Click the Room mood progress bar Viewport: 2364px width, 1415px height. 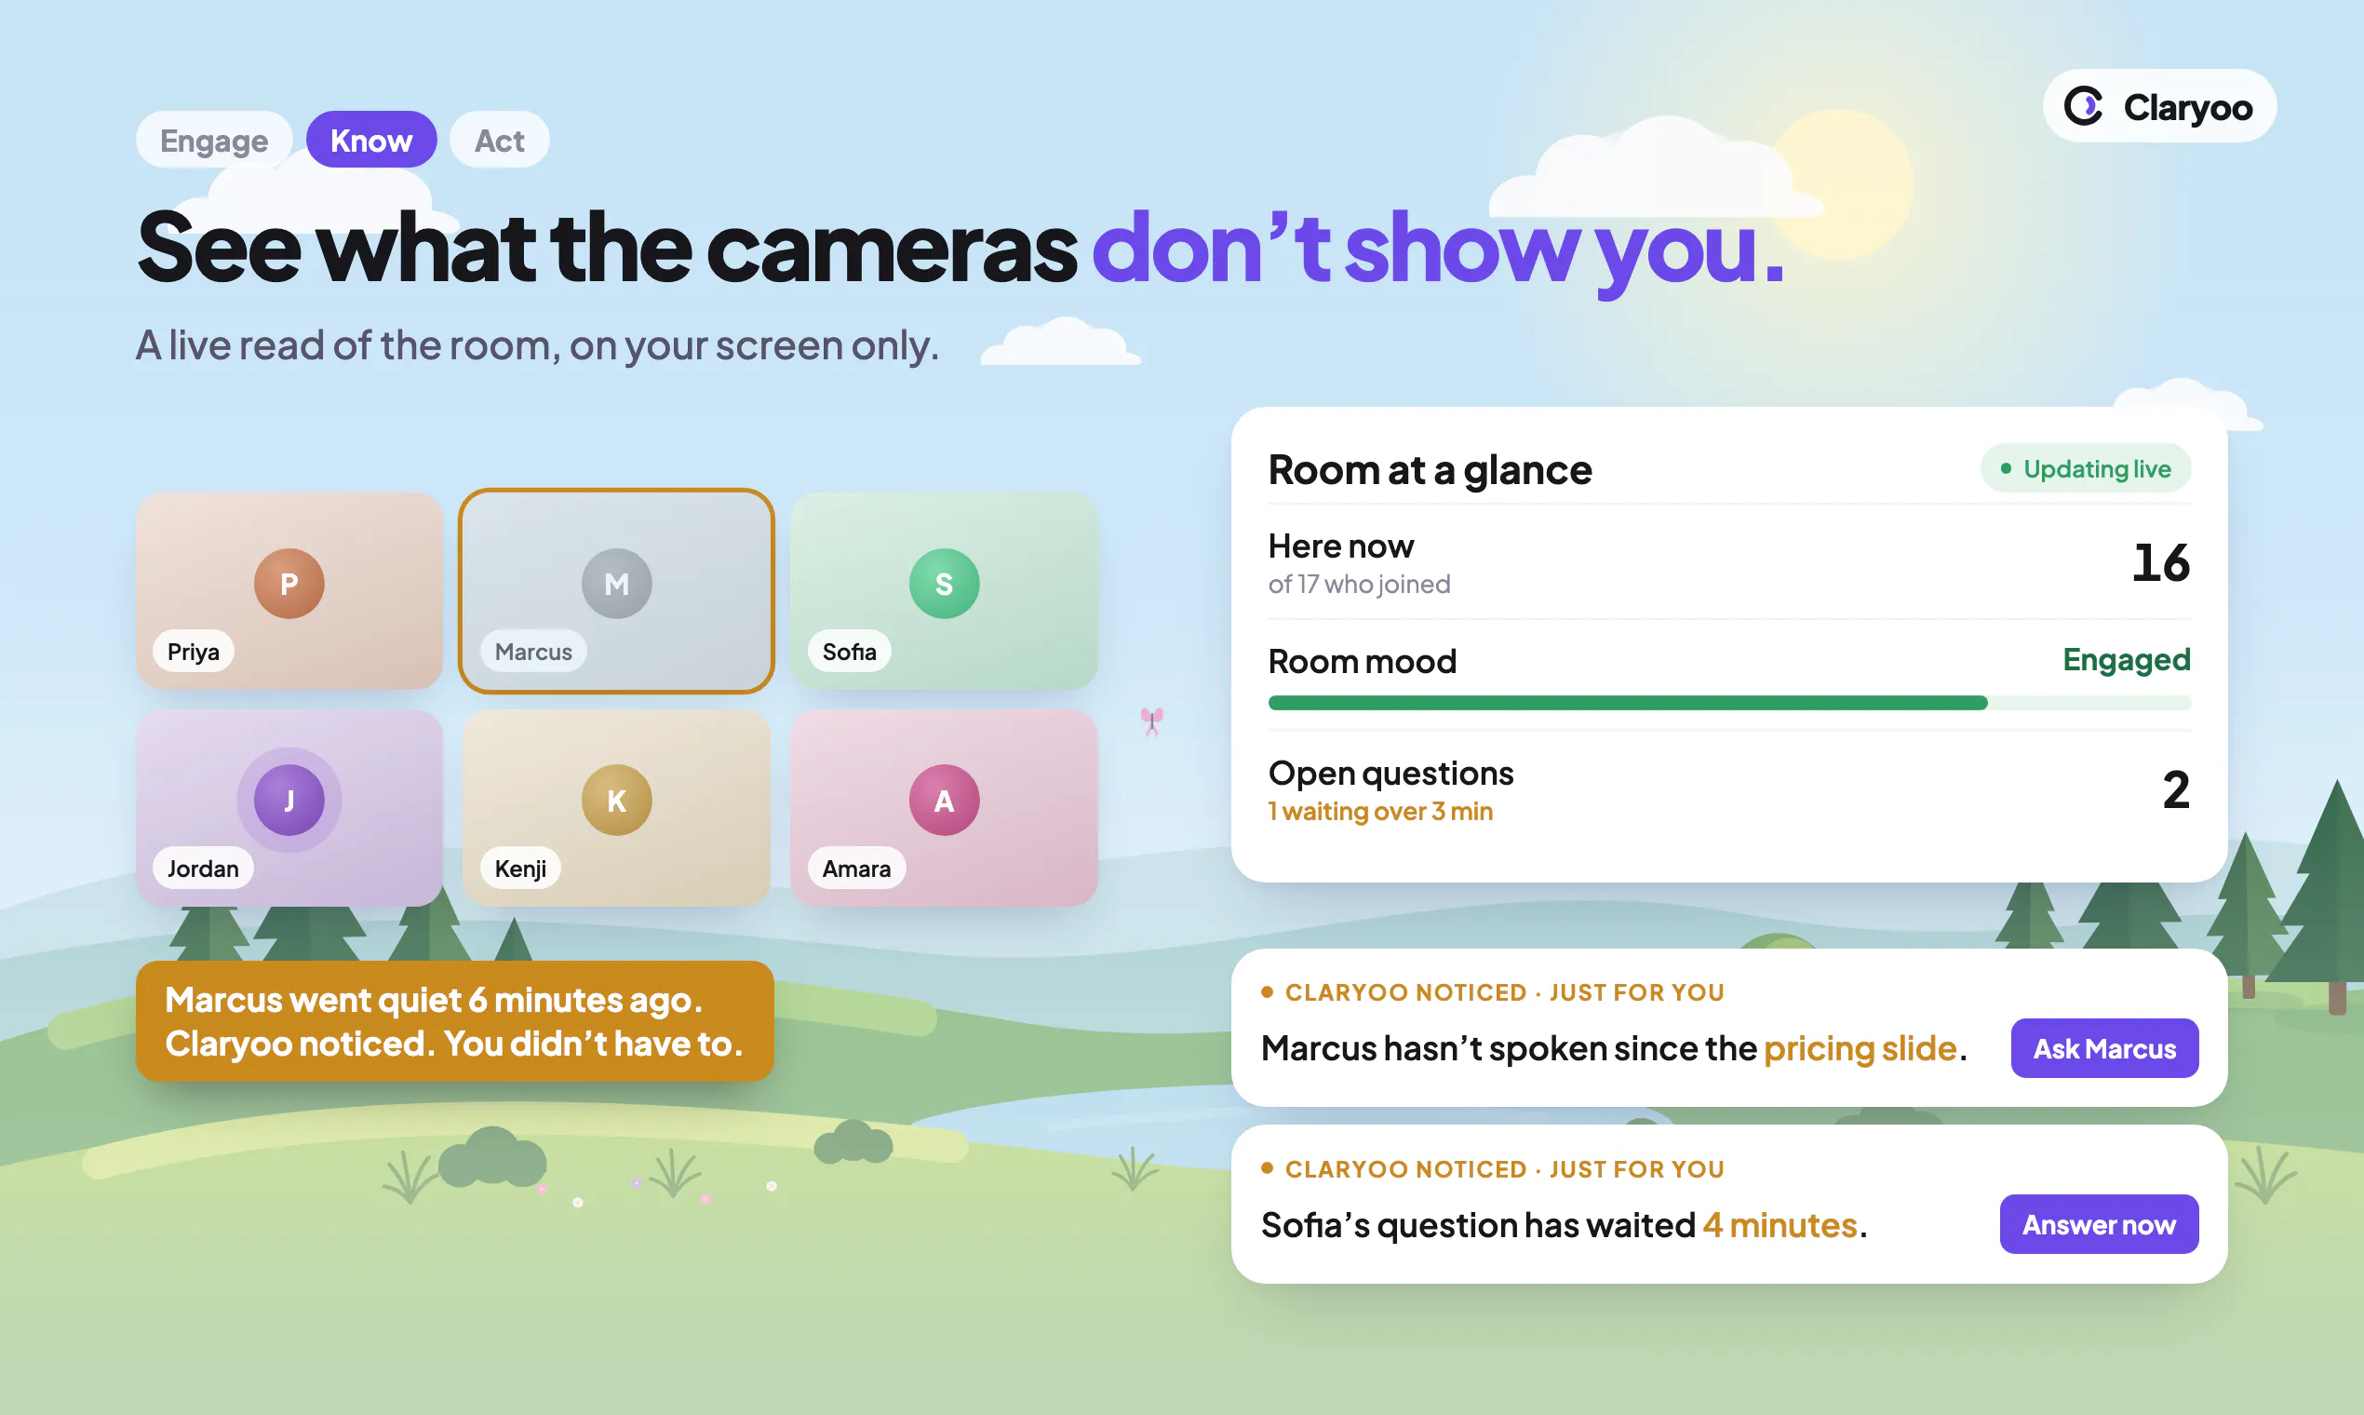point(1729,704)
